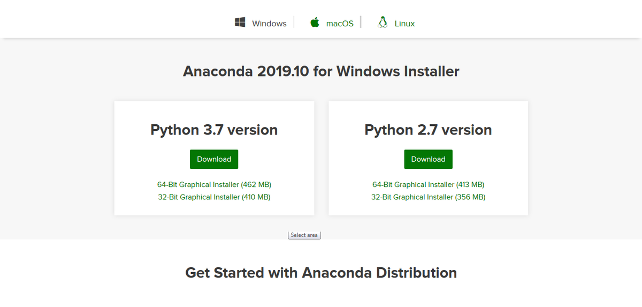Viewport: 642px width, 307px height.
Task: Click the Python 3.7 version heading
Action: tap(214, 130)
